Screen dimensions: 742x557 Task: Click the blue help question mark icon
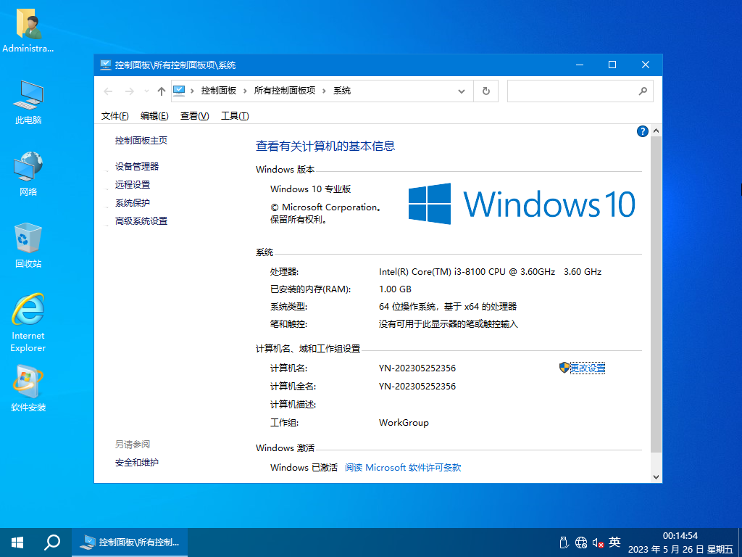[x=642, y=131]
